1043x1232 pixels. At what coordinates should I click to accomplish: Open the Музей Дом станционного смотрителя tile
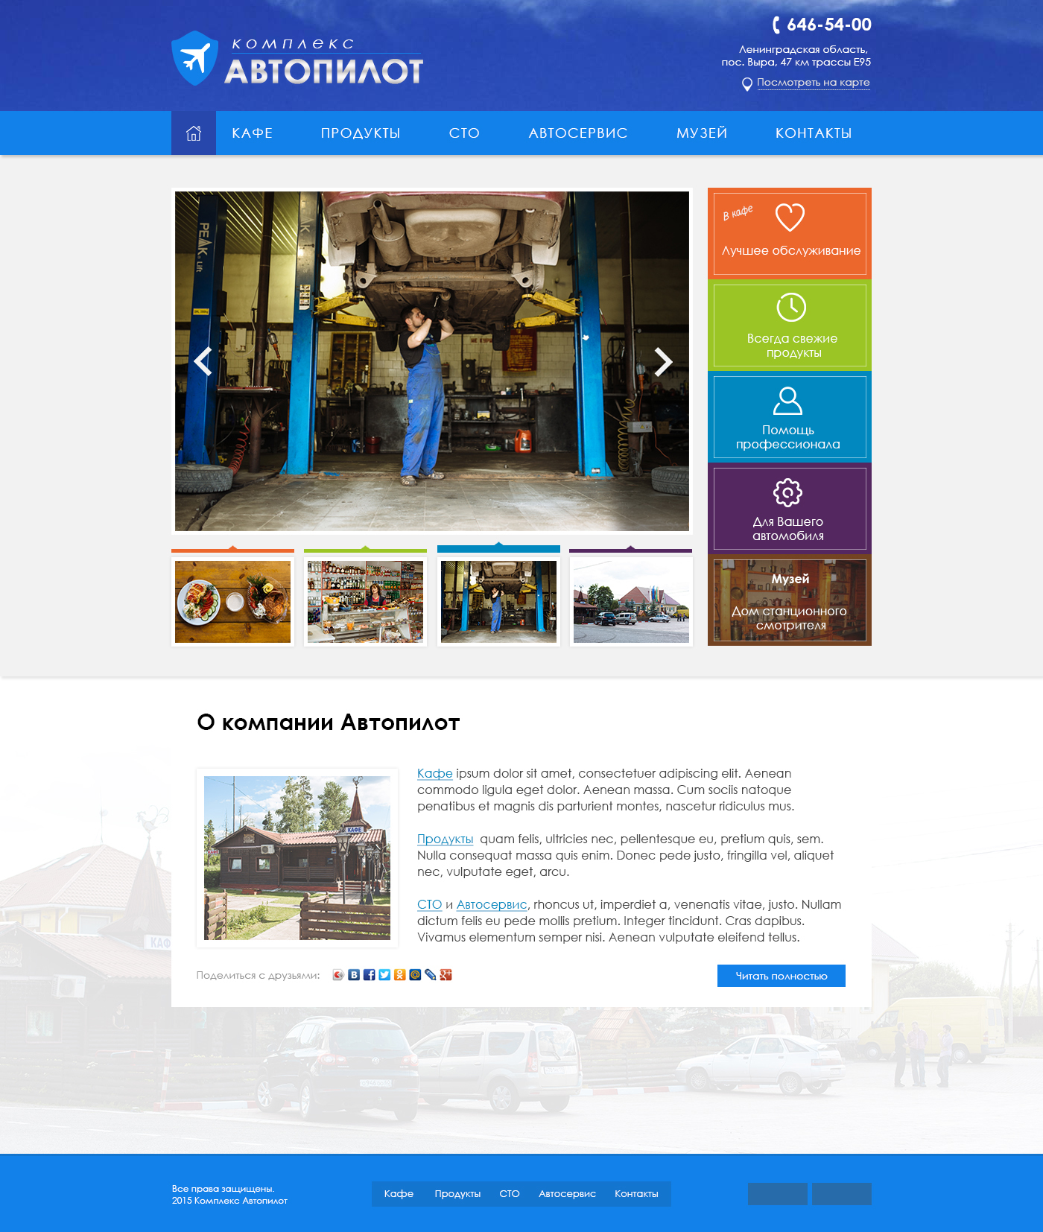tap(790, 600)
